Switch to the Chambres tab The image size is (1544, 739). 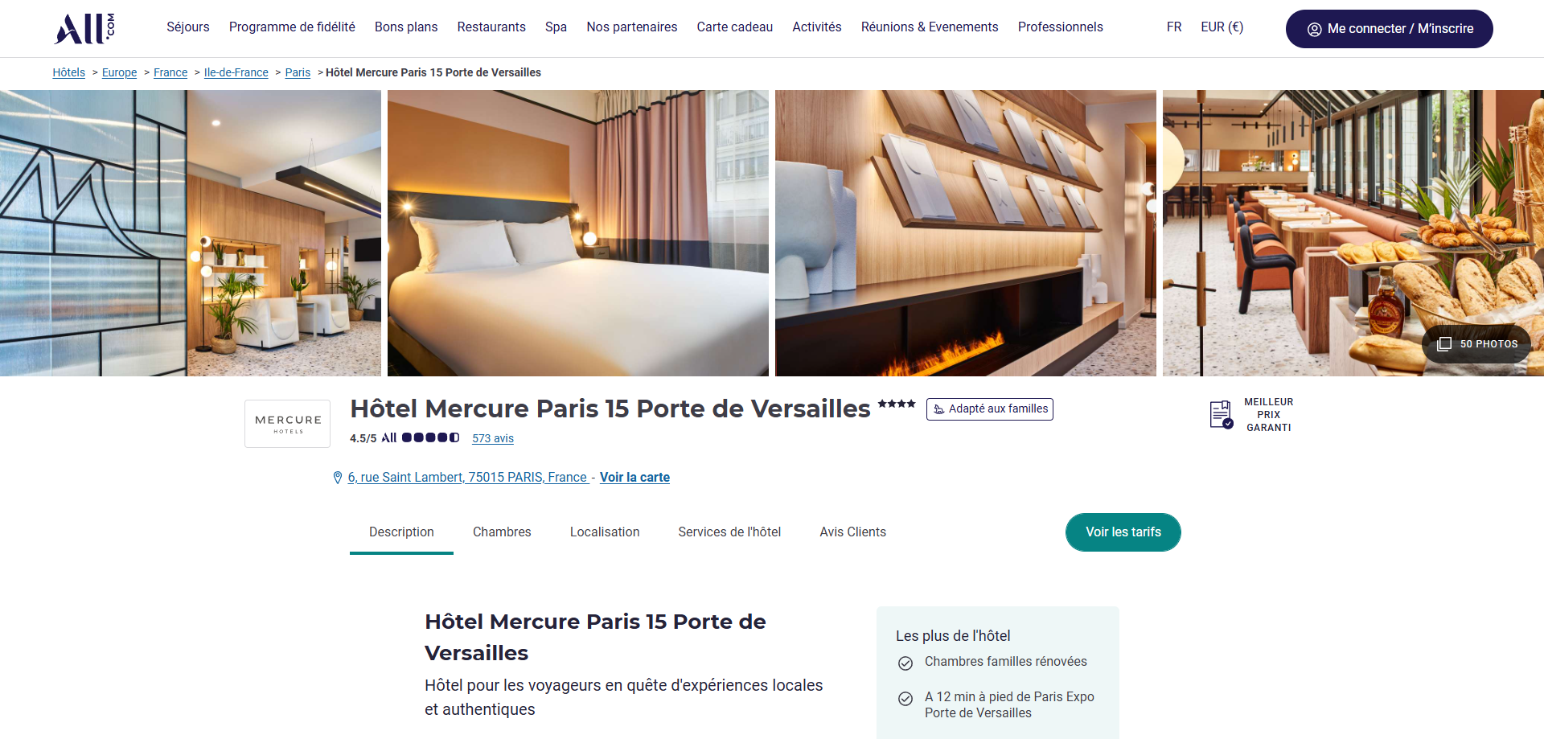tap(502, 532)
